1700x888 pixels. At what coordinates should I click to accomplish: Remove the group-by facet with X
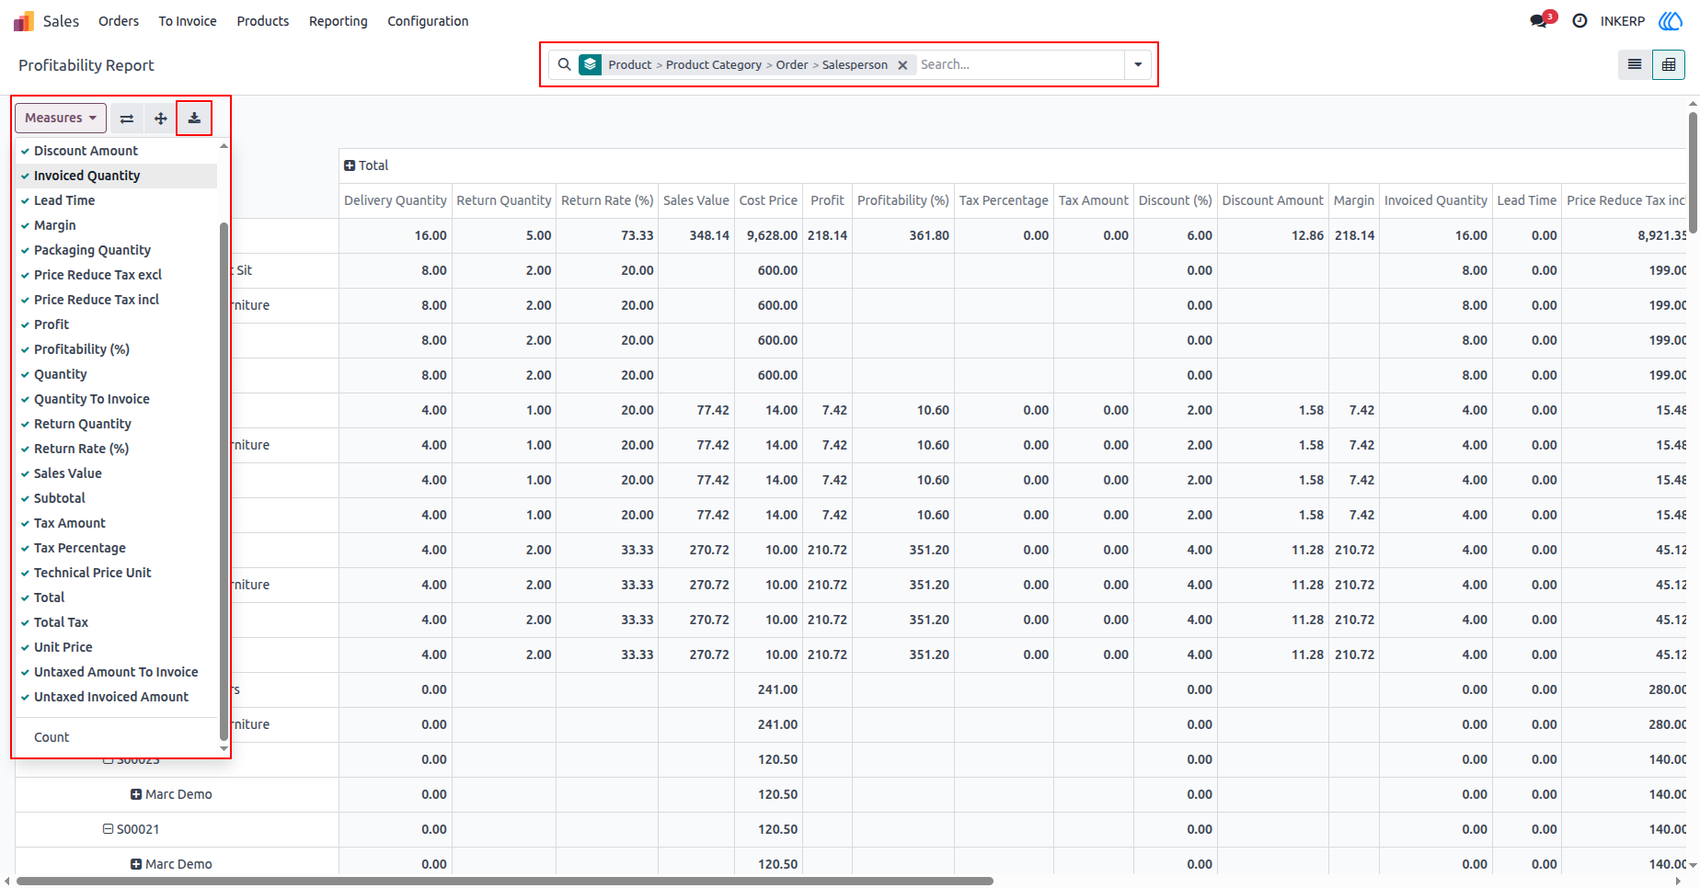[x=902, y=64]
